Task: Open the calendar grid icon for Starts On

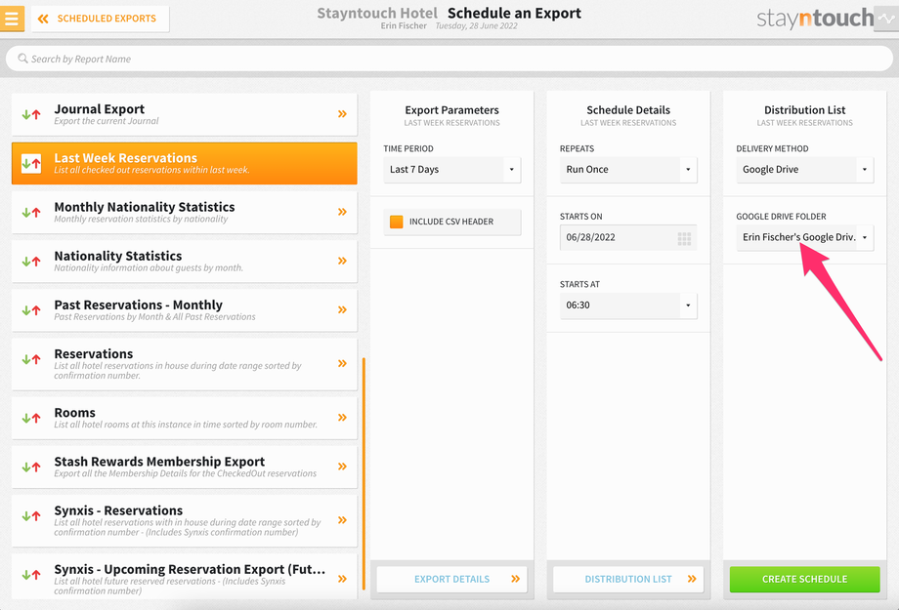Action: point(684,239)
